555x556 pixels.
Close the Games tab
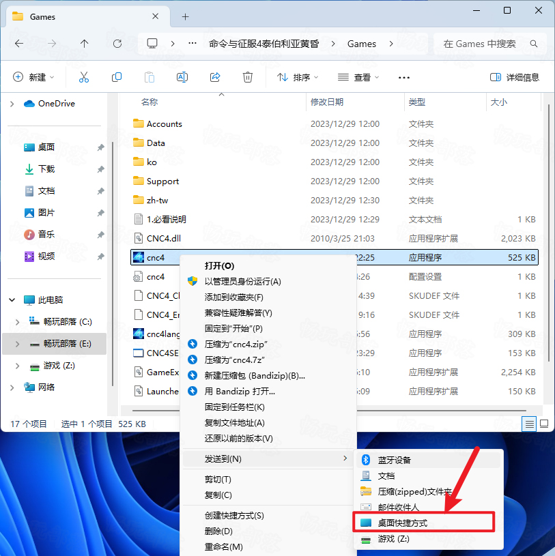156,16
